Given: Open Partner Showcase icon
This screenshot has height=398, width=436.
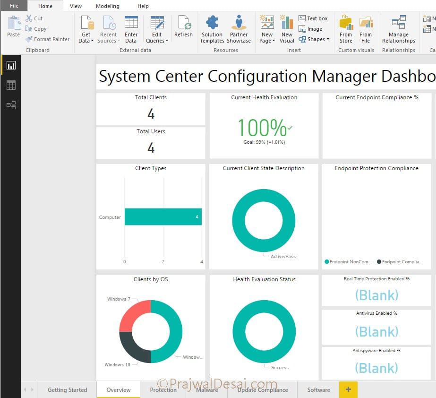Looking at the screenshot, I should click(x=239, y=23).
